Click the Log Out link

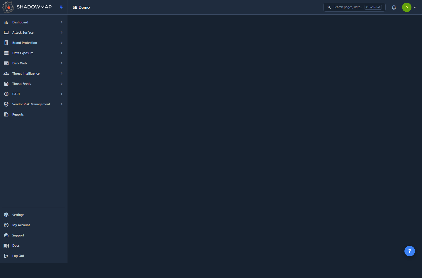(x=18, y=256)
